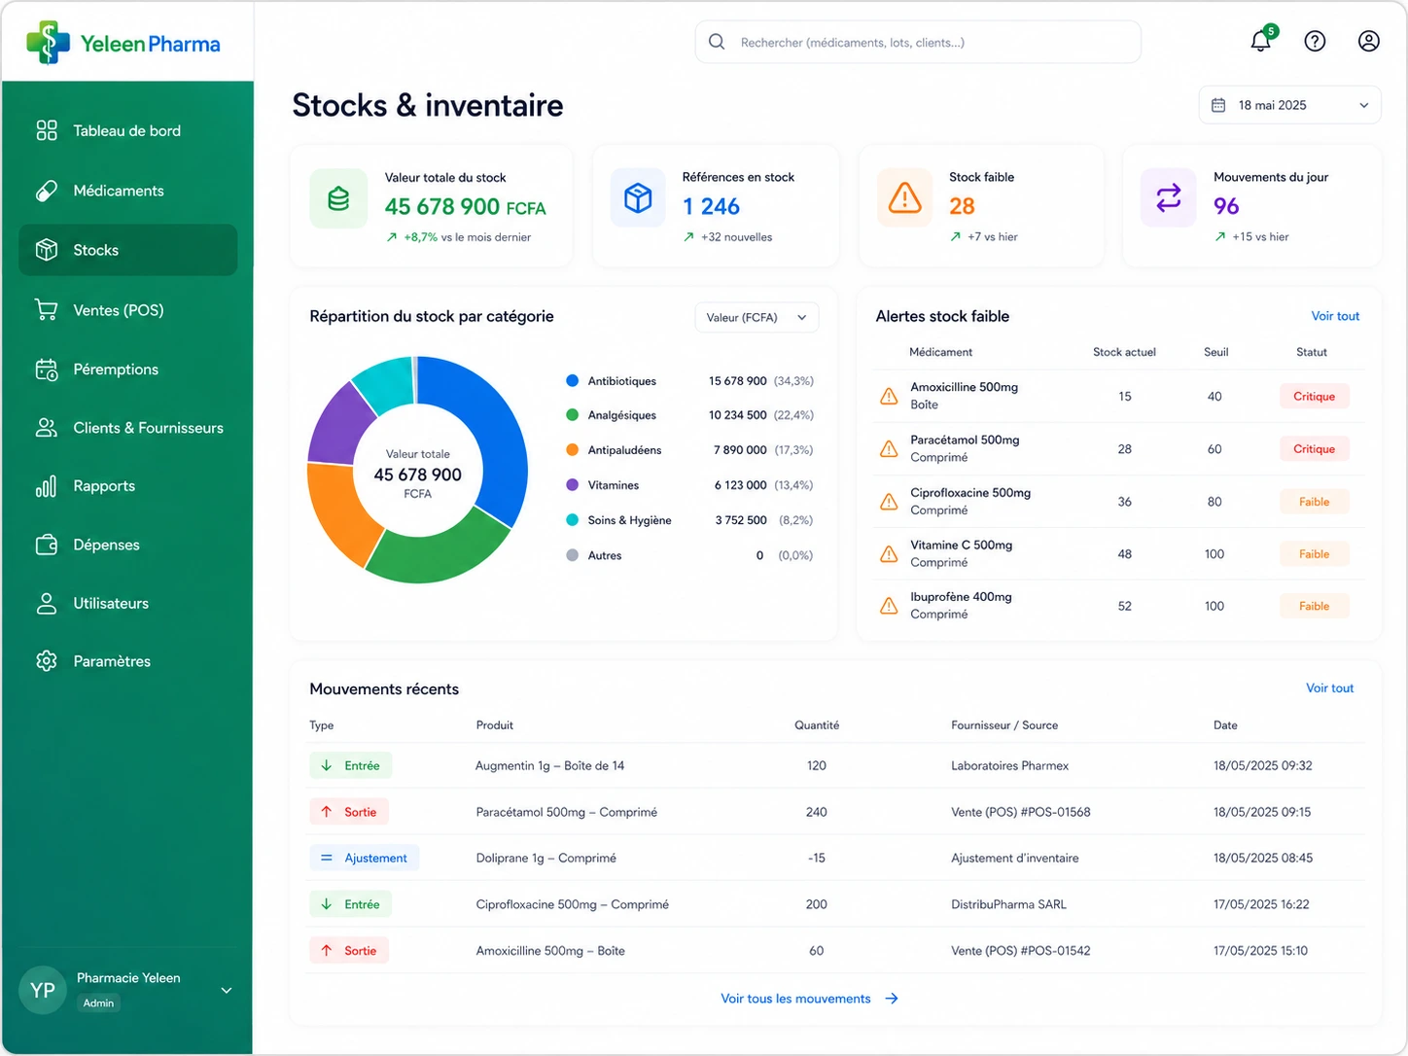Image resolution: width=1408 pixels, height=1056 pixels.
Task: Click the Yeleen Pharma logo
Action: click(x=123, y=43)
